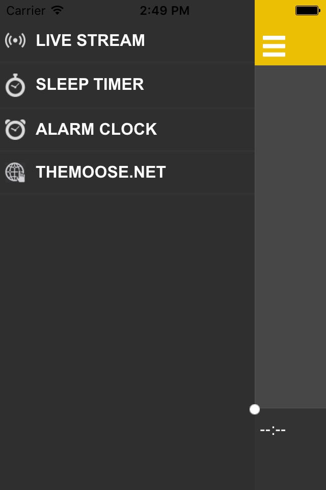
Task: Select the SLEEP TIMER menu entry
Action: (x=90, y=84)
